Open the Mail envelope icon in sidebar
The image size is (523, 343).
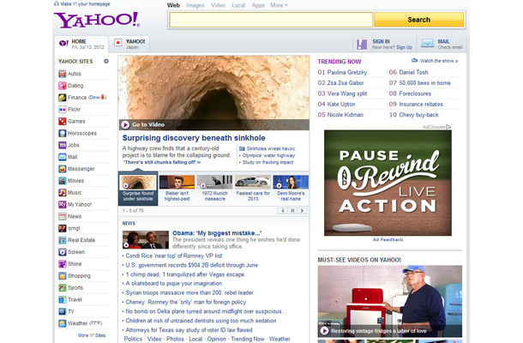click(63, 157)
